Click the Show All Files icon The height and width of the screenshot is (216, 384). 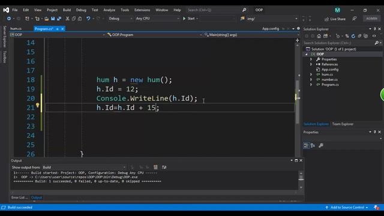coord(365,36)
